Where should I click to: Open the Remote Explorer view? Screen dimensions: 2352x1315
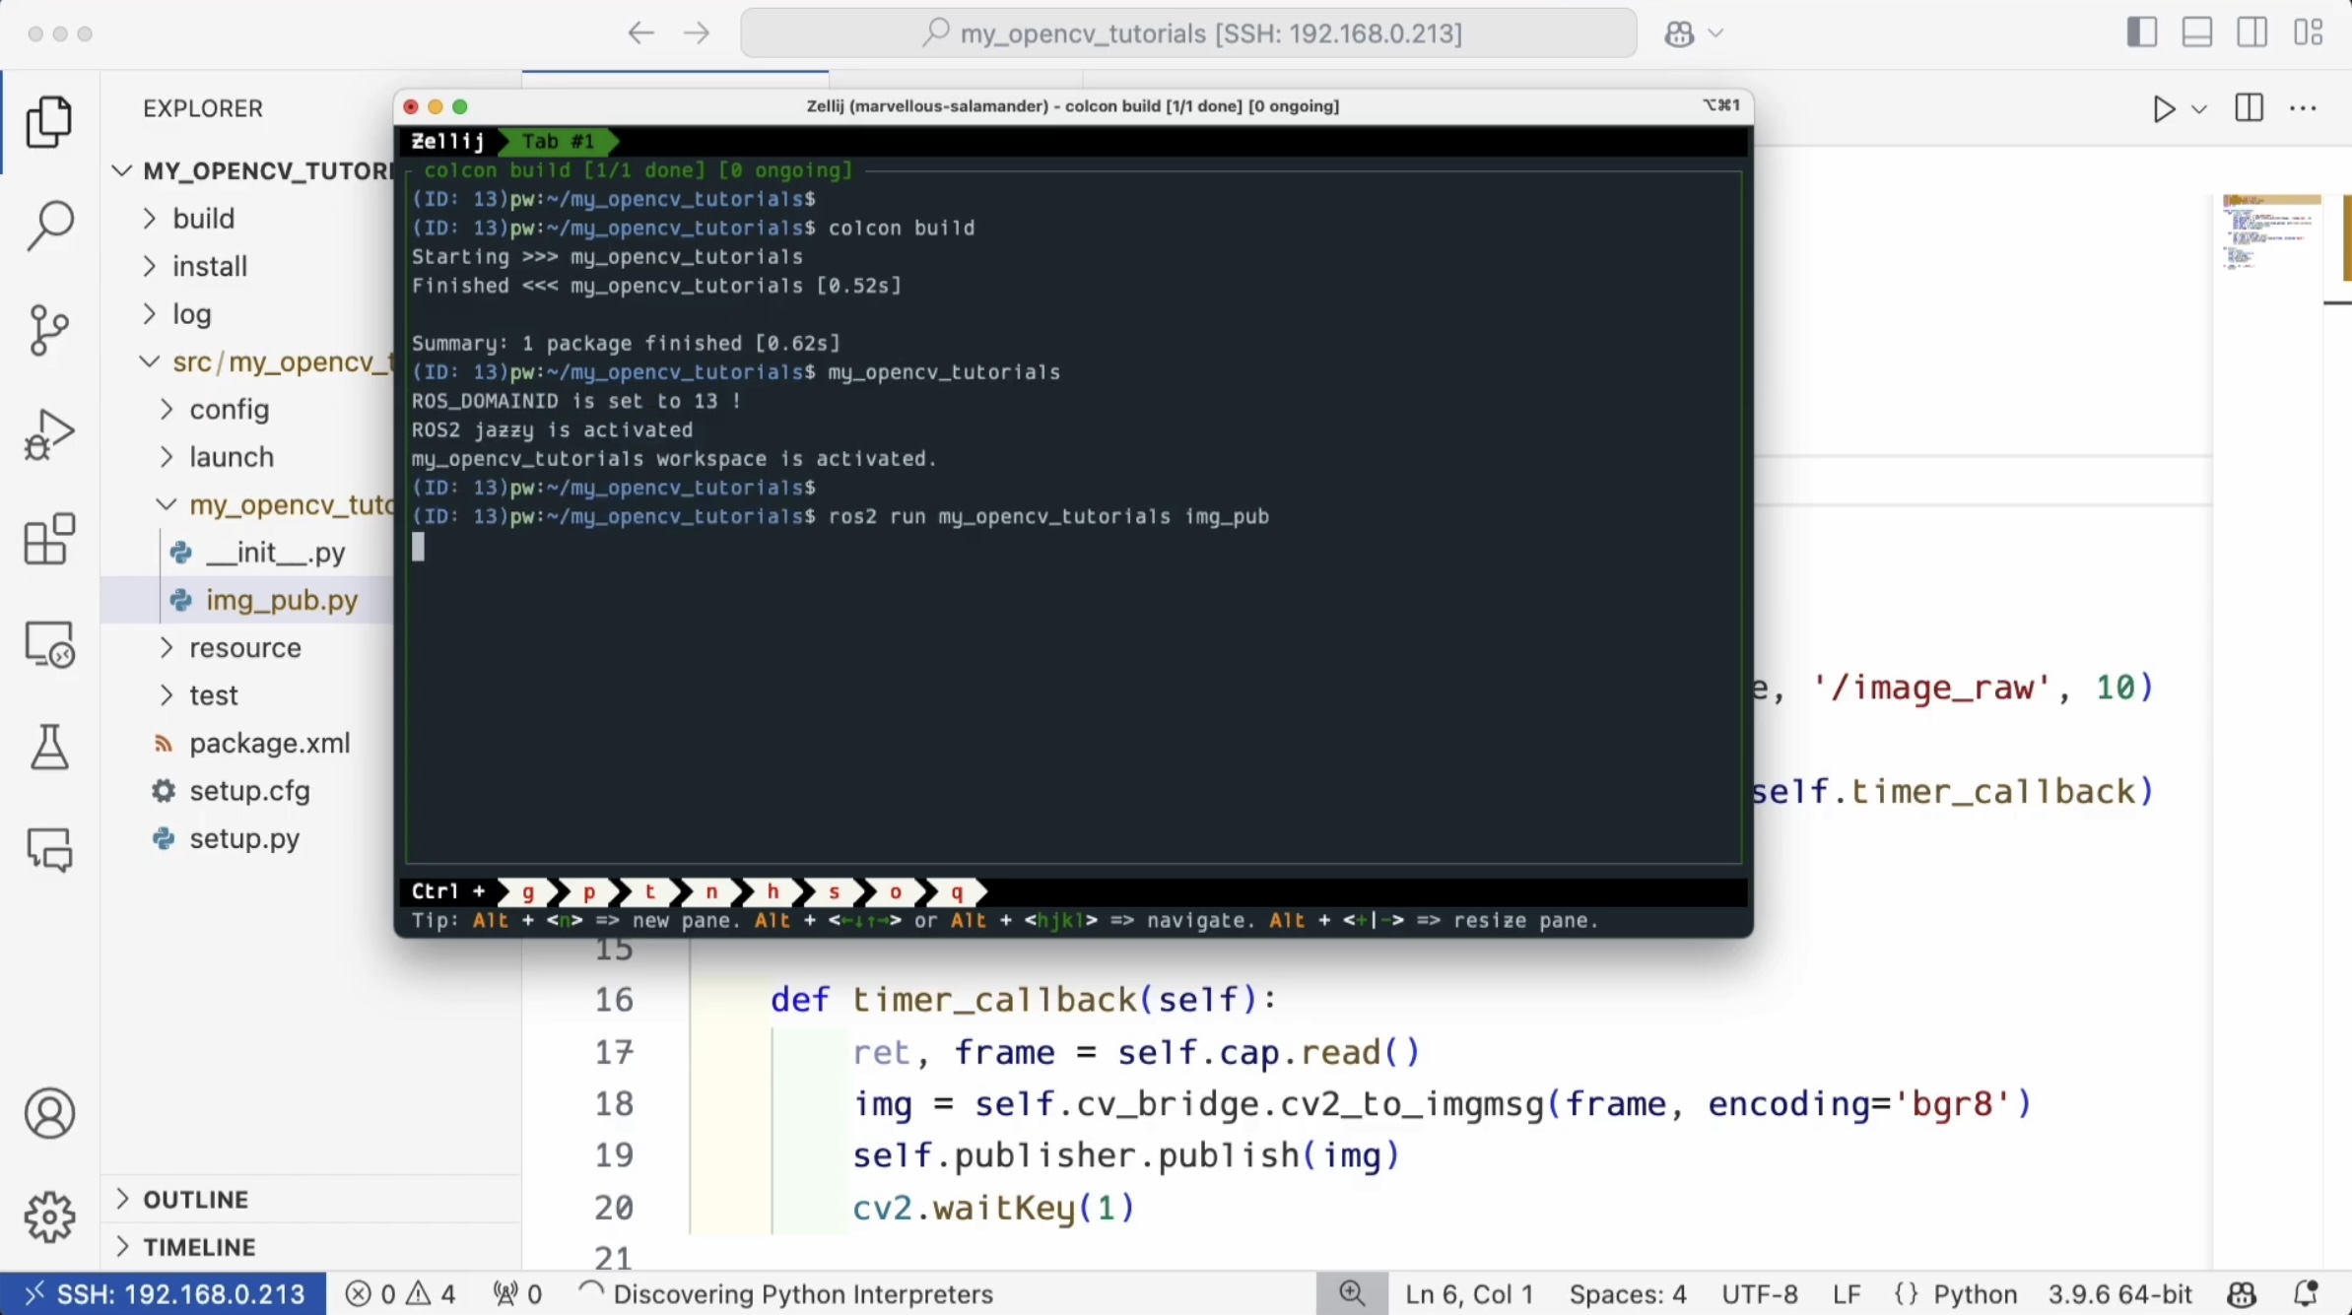[49, 644]
